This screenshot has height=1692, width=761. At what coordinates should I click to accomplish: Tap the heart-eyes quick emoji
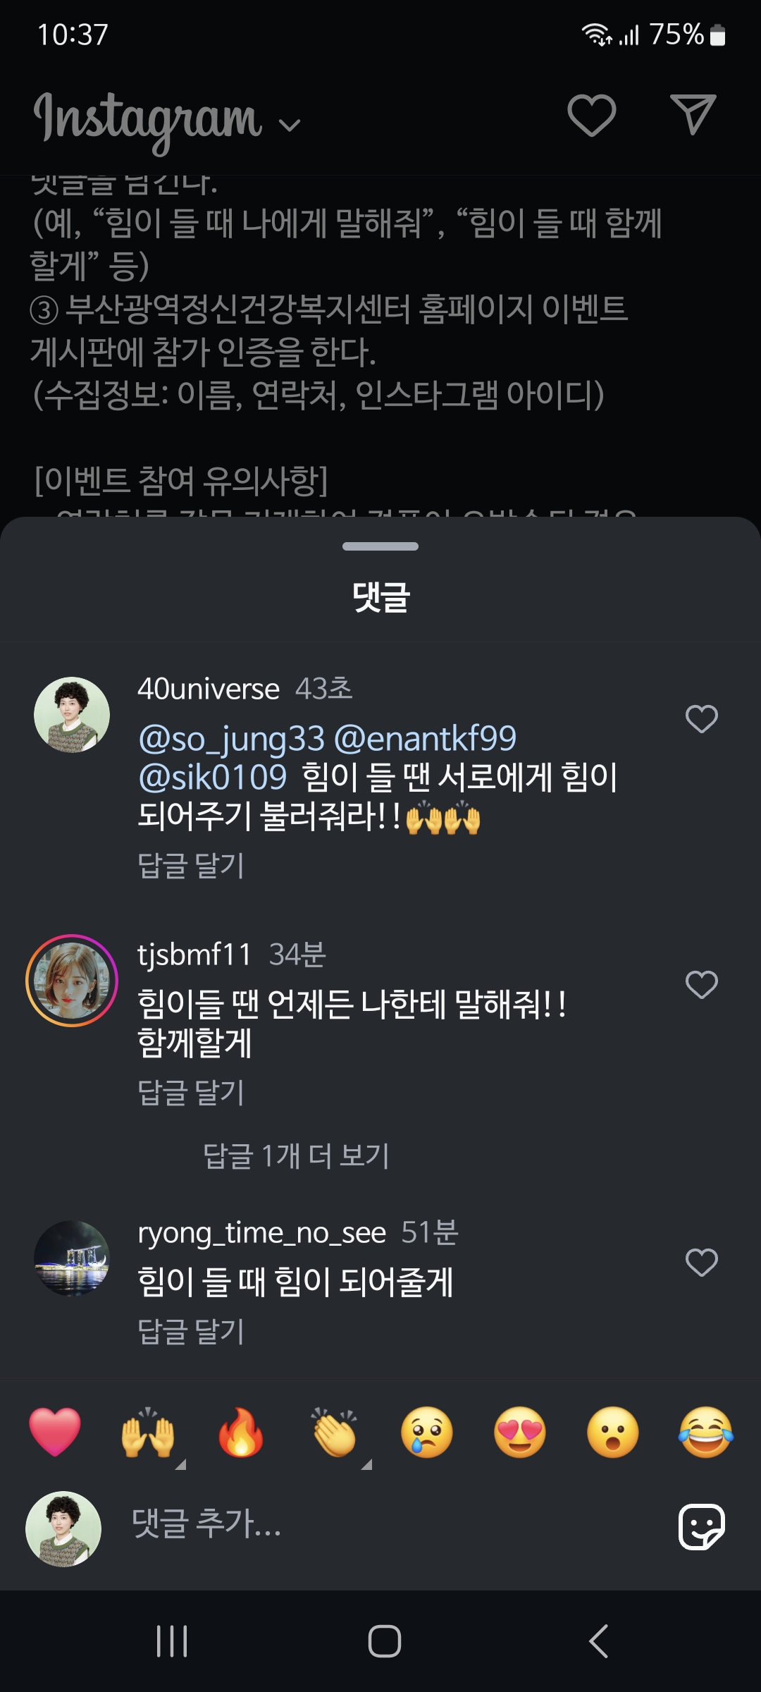pos(520,1432)
